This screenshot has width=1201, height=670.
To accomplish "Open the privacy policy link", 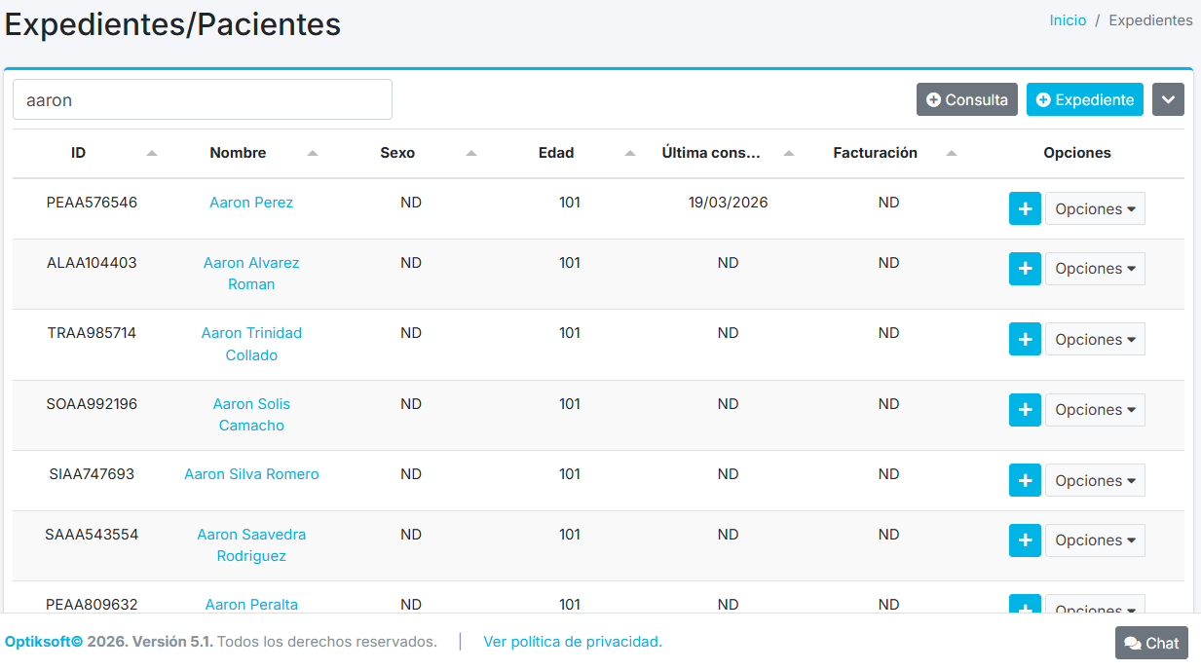I will (573, 642).
